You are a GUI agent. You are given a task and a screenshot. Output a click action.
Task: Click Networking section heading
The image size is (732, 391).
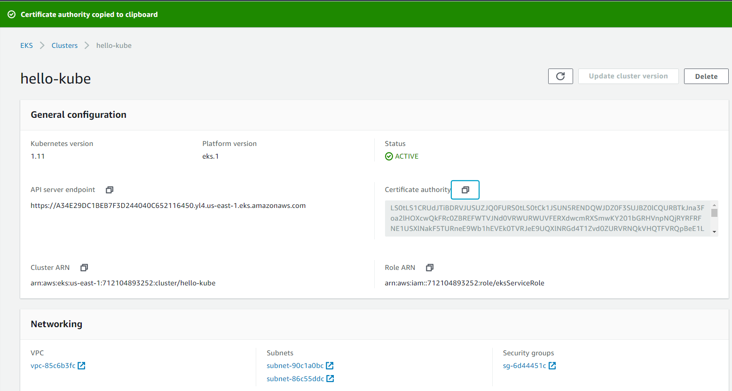56,324
